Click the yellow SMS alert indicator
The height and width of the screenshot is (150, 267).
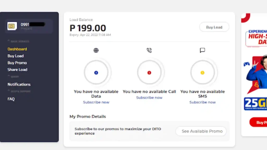[202, 73]
